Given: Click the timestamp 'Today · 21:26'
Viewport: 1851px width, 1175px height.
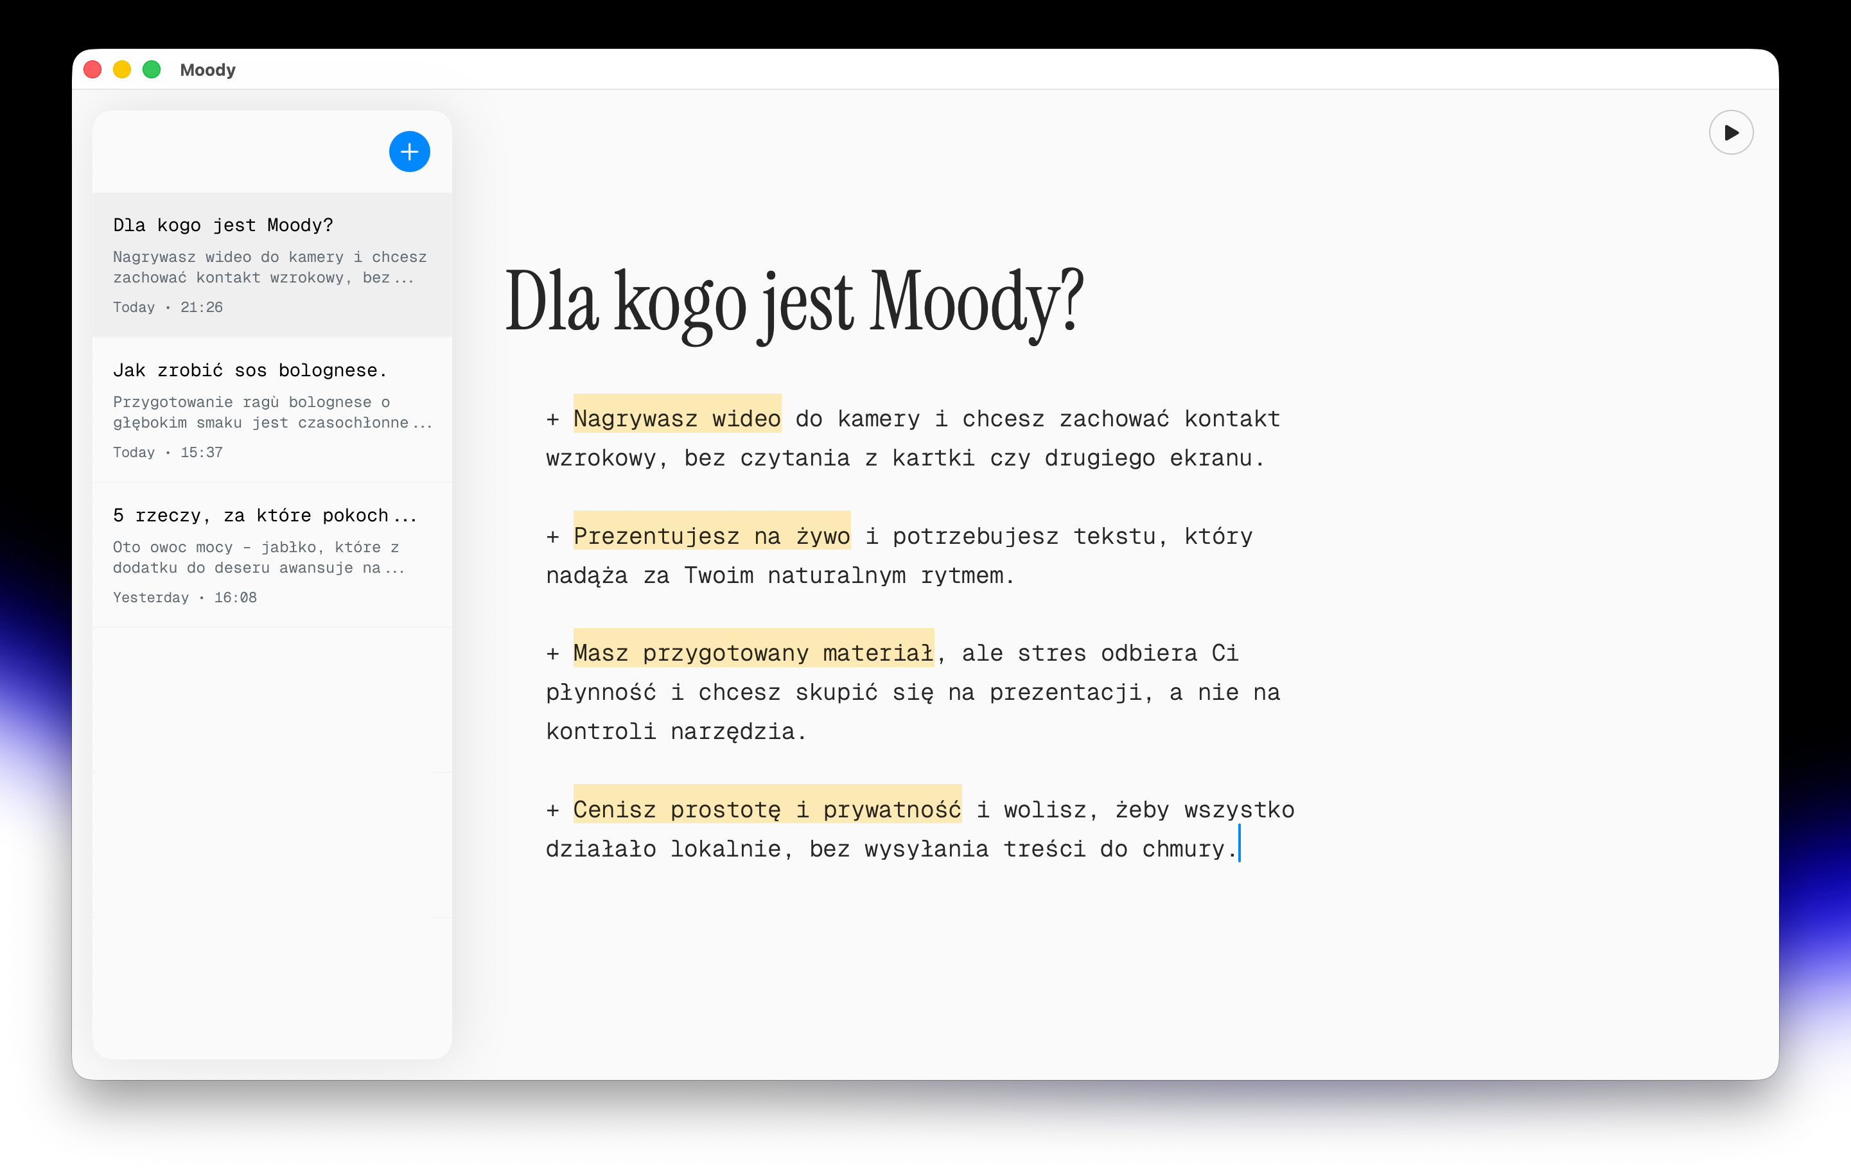Looking at the screenshot, I should pyautogui.click(x=168, y=307).
